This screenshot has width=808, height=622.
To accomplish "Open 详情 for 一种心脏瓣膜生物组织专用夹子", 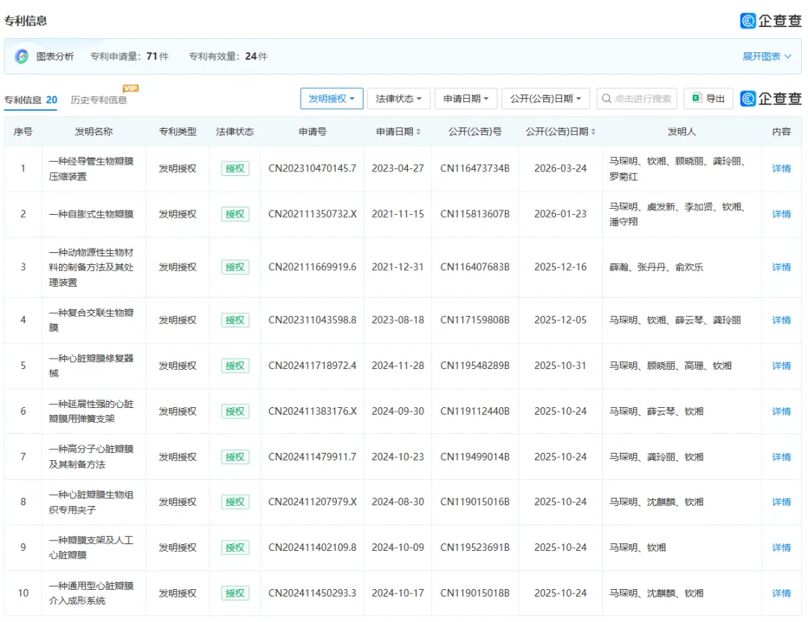I will click(781, 501).
